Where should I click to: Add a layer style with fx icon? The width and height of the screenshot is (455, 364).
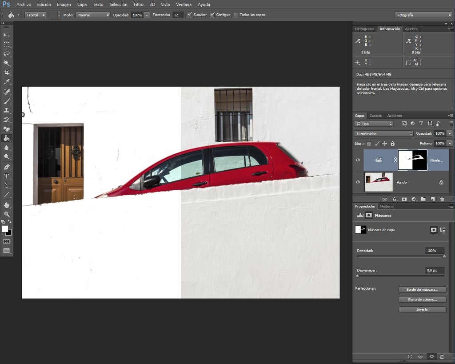395,199
